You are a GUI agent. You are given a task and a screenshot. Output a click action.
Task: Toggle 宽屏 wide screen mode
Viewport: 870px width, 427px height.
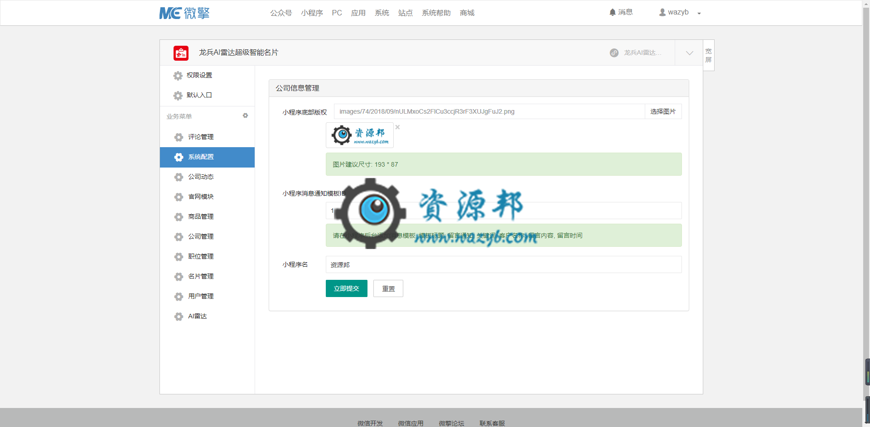click(x=709, y=55)
